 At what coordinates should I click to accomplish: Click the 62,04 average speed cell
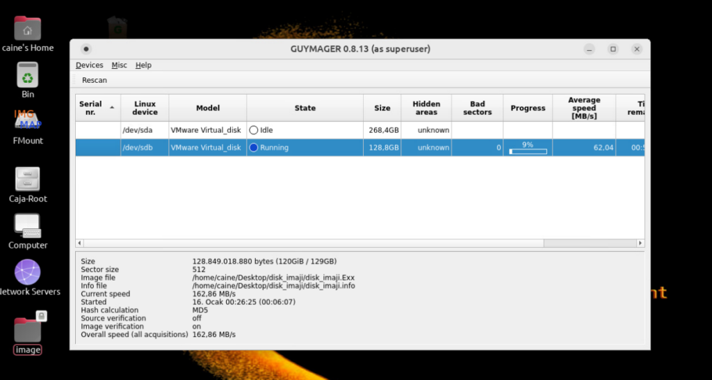coord(584,148)
